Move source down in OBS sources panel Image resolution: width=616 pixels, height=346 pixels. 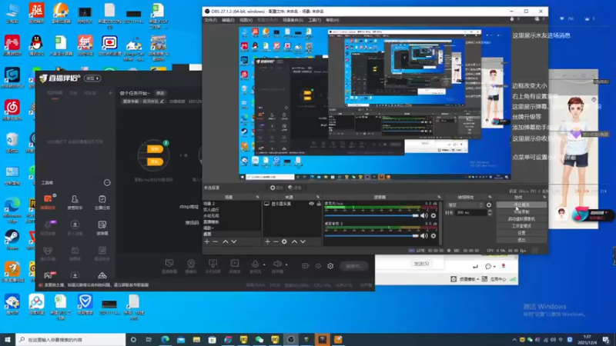coord(303,241)
